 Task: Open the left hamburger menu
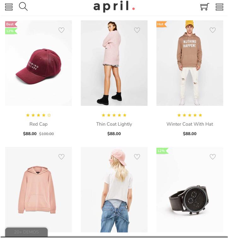(9, 7)
